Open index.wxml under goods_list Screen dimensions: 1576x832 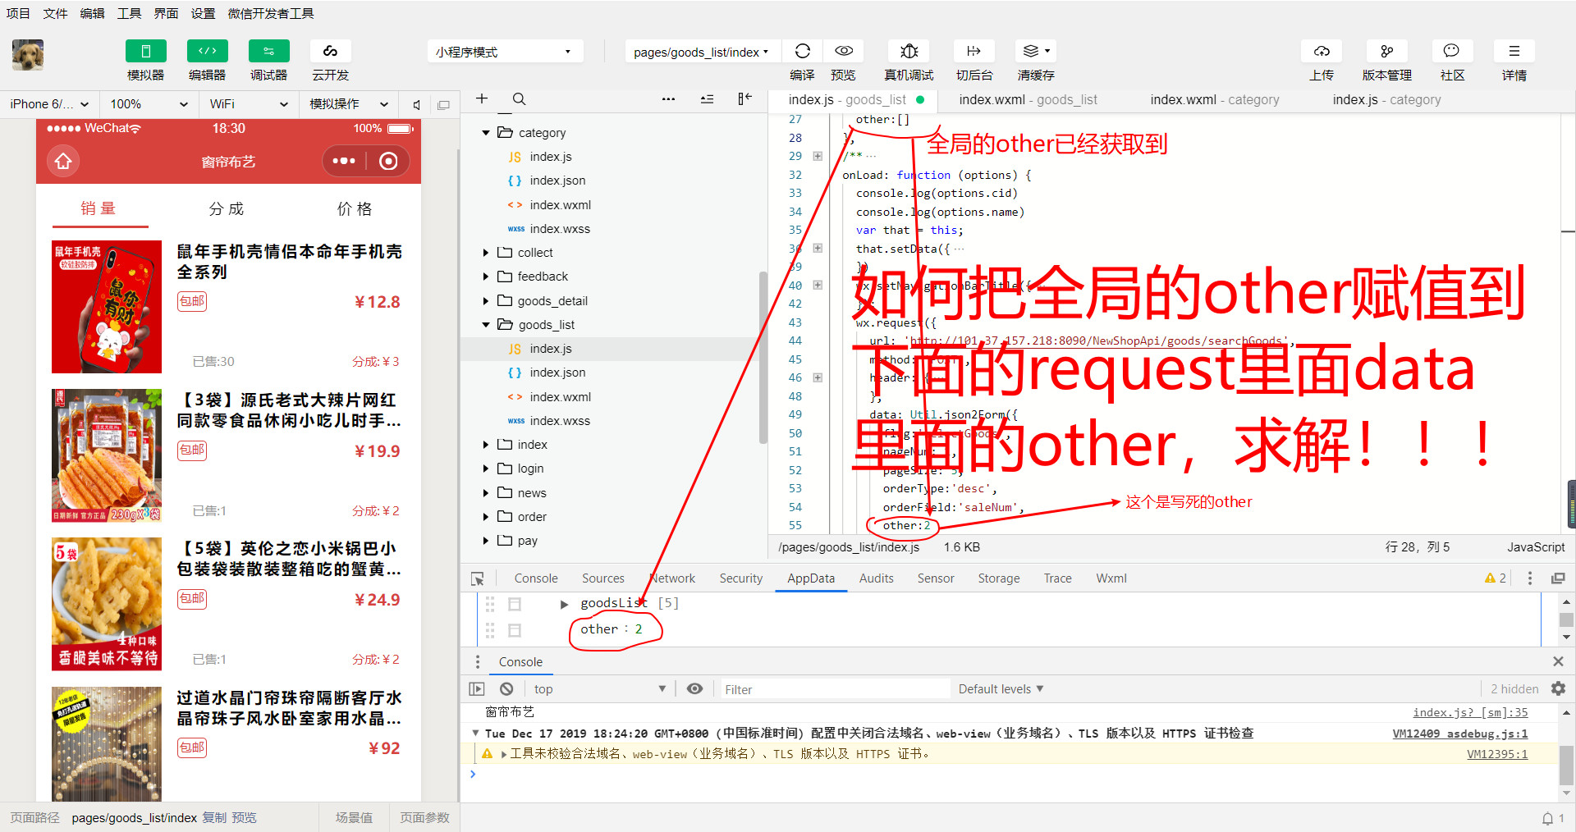point(560,396)
